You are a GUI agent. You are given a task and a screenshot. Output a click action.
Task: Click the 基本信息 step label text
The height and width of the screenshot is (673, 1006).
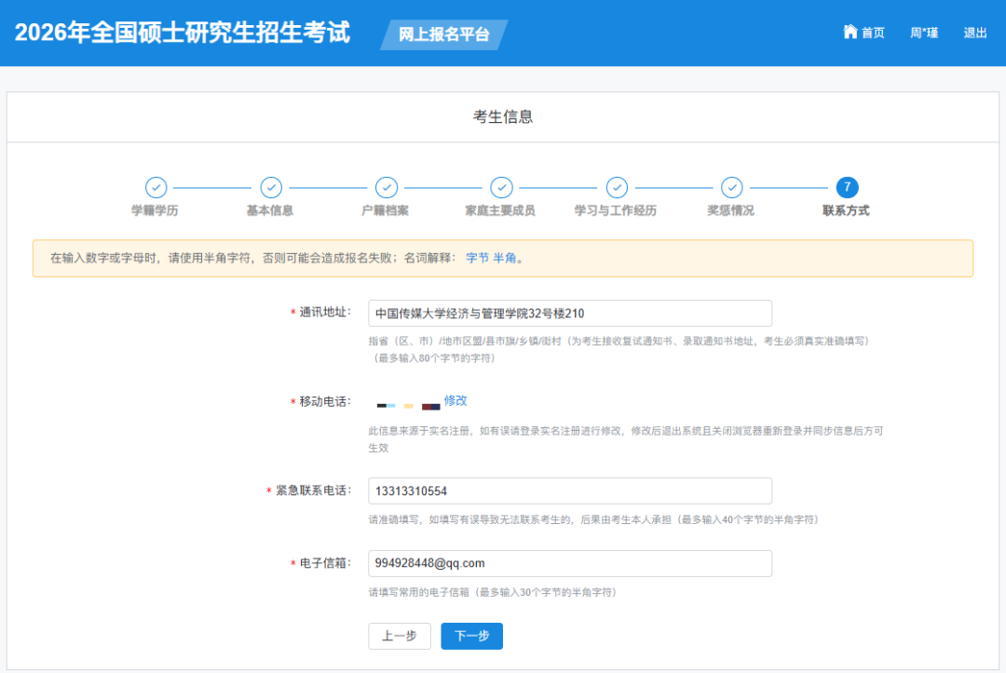pos(271,210)
